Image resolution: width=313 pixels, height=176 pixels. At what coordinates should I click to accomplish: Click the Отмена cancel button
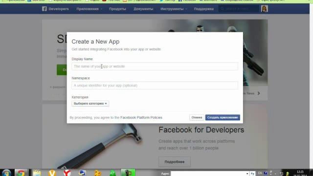(x=197, y=117)
